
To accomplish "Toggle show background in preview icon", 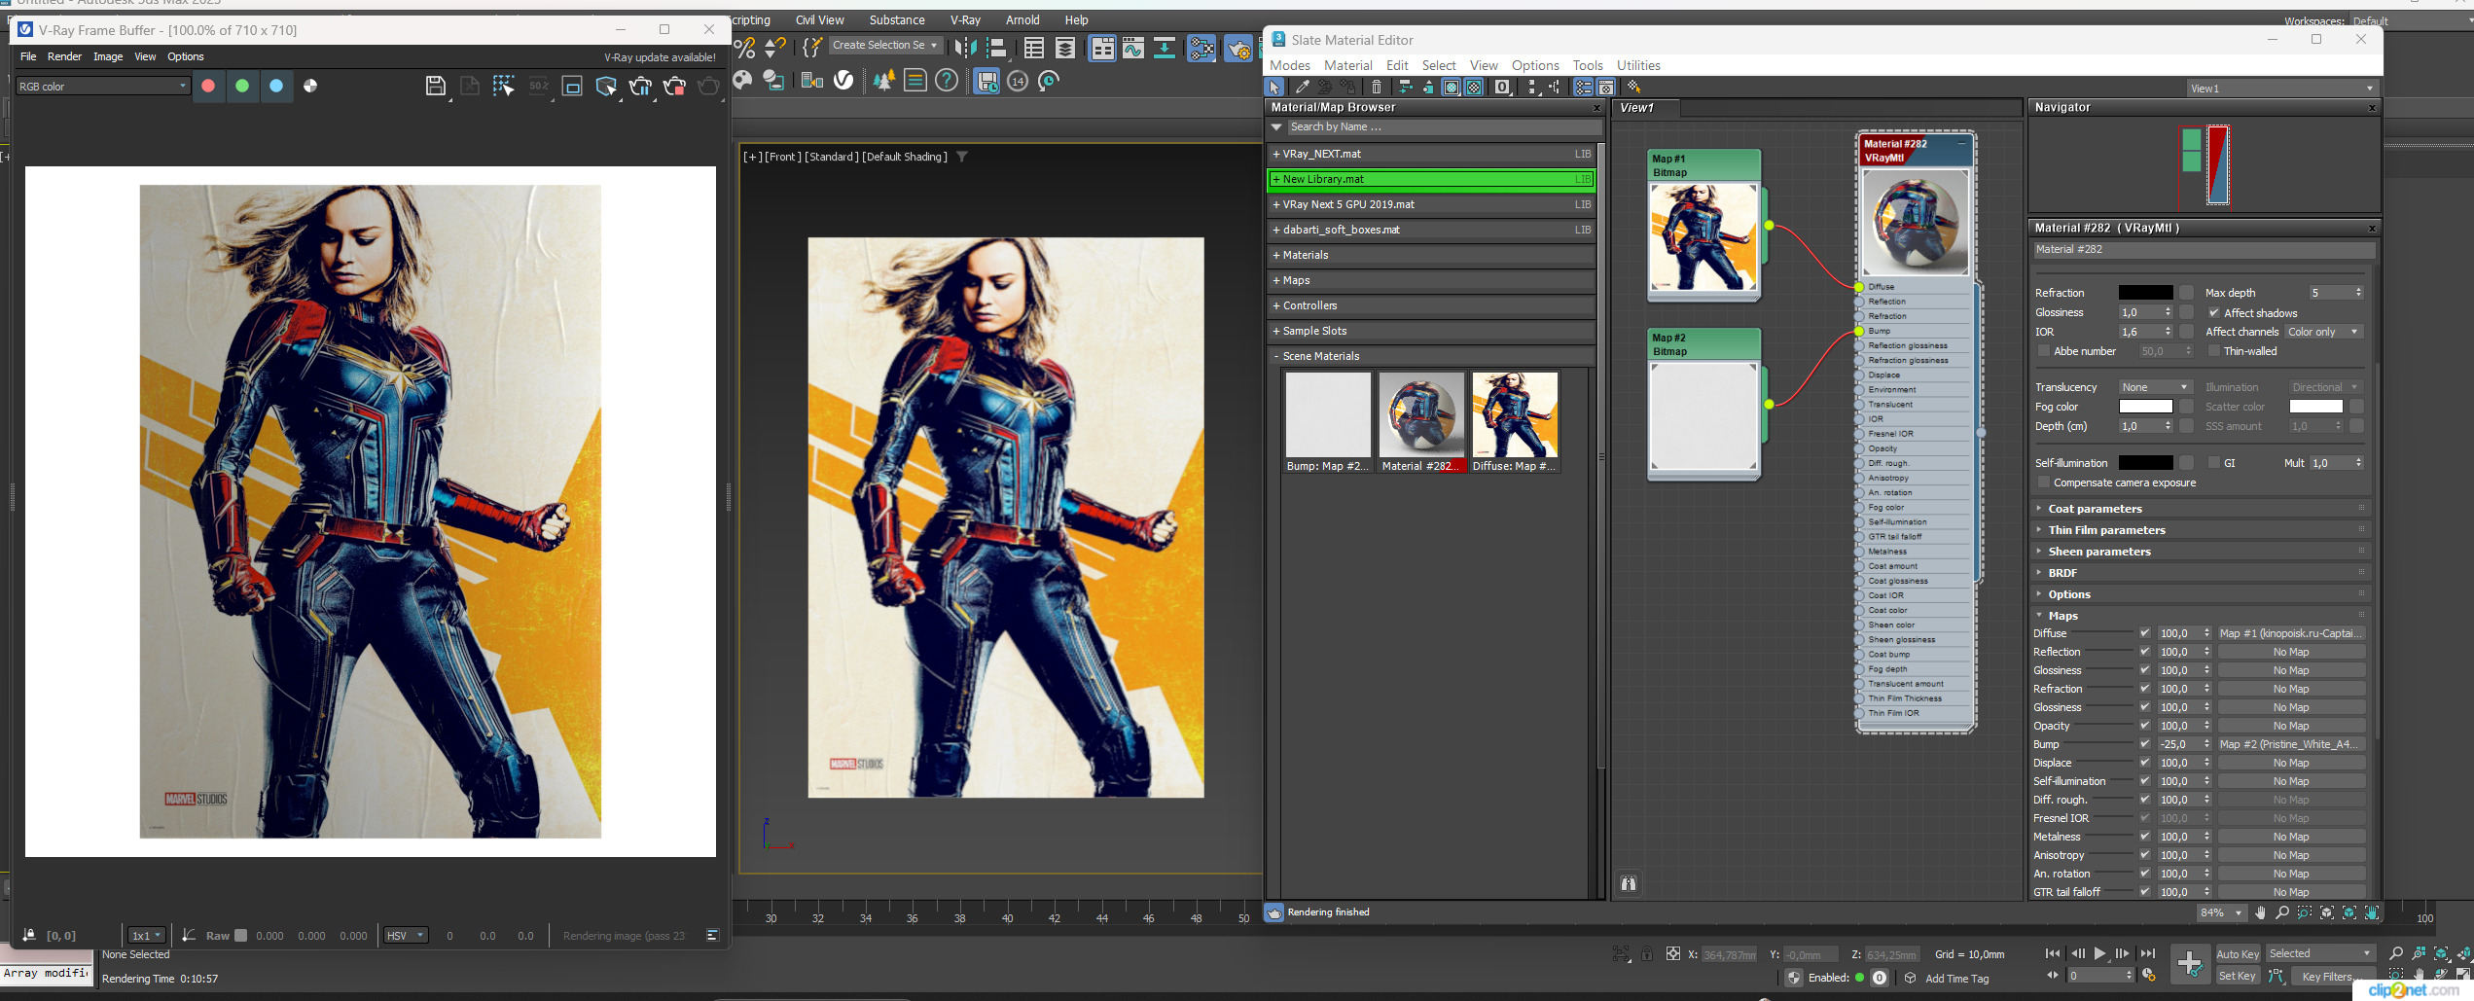I will (1475, 88).
